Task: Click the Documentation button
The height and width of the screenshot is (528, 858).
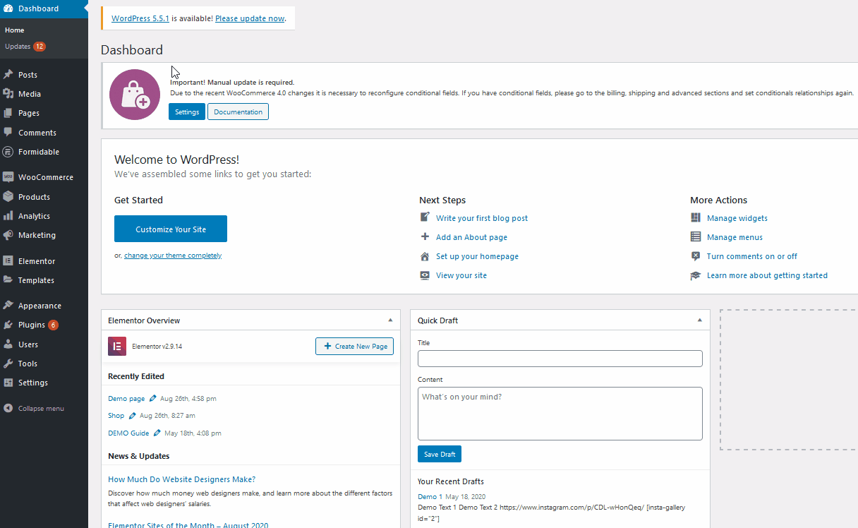Action: coord(238,112)
